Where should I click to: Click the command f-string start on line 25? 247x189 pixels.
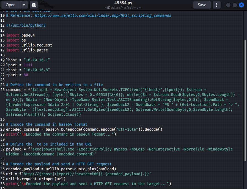pos(106,90)
